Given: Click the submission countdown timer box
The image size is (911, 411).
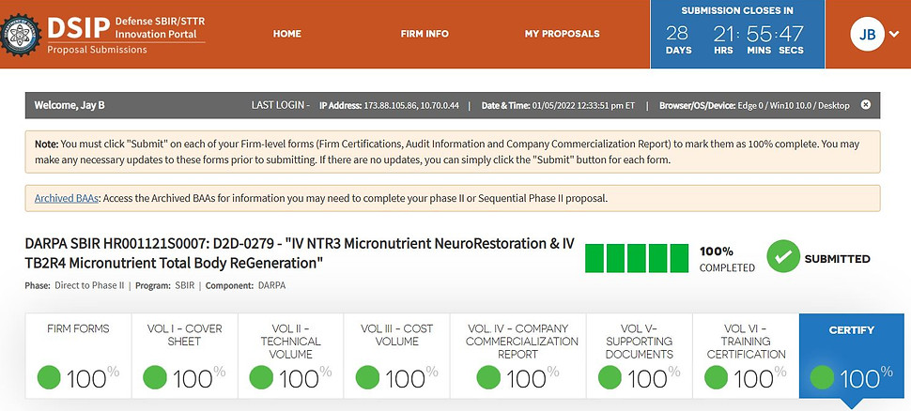Looking at the screenshot, I should click(737, 34).
